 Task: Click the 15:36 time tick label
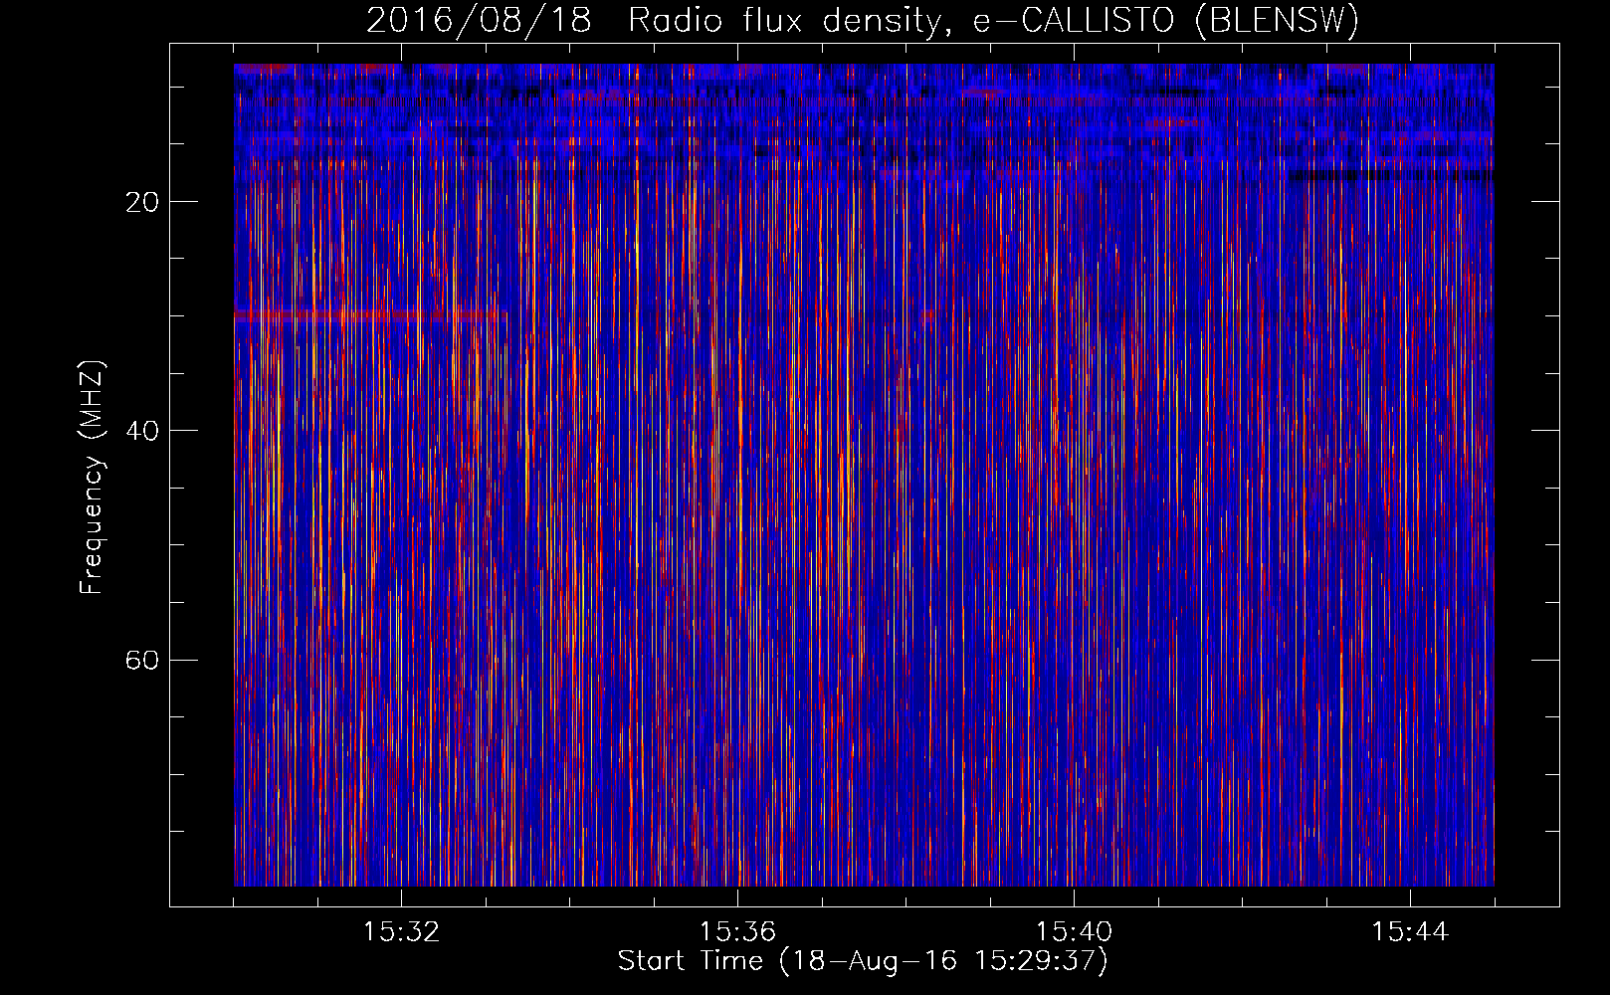(737, 932)
